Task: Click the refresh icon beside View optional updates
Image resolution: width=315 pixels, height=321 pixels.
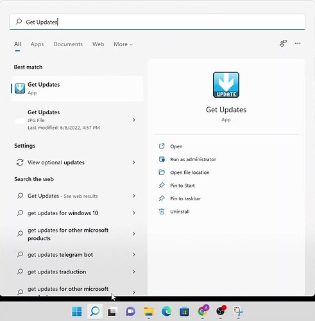Action: click(x=20, y=162)
